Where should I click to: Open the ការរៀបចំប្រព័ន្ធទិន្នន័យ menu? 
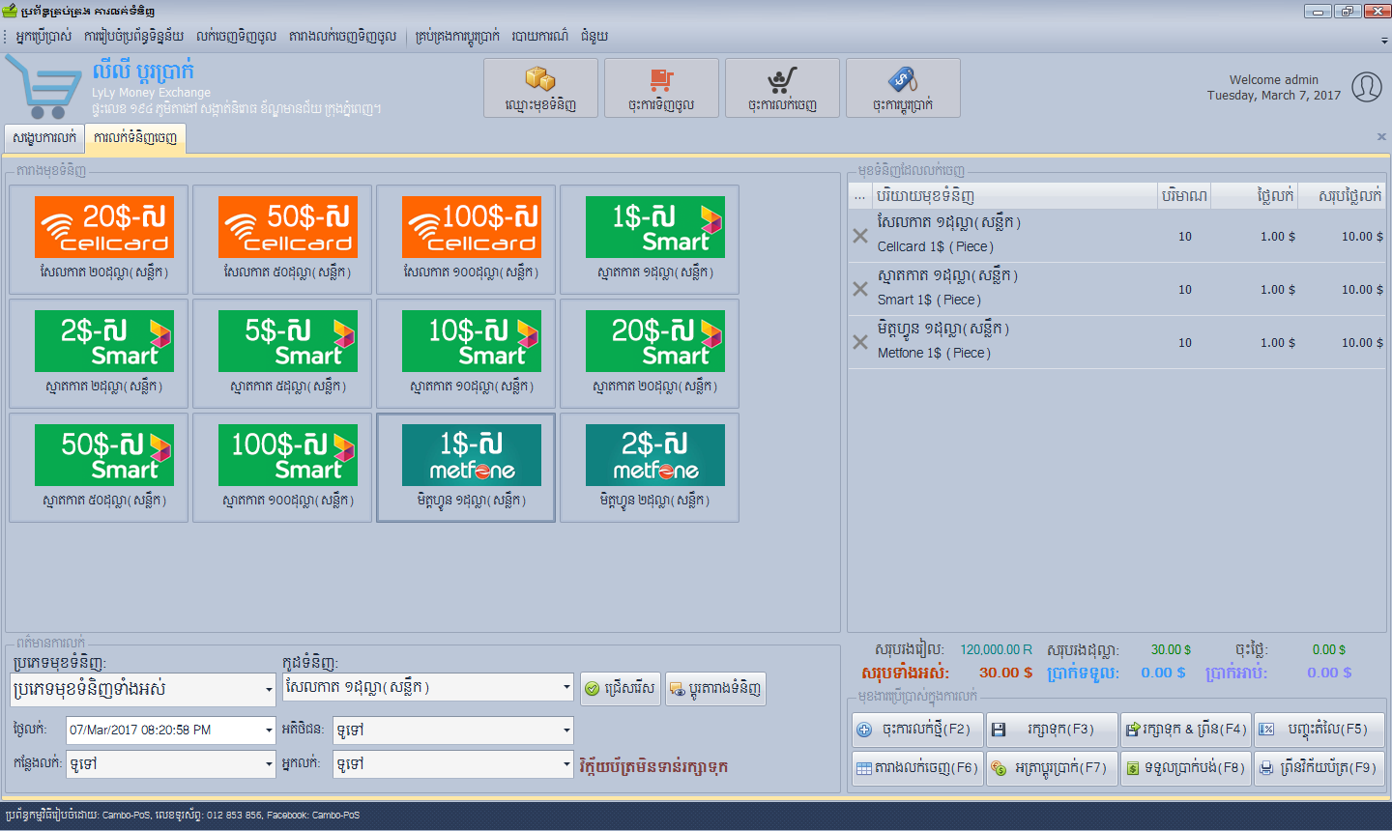pos(133,37)
